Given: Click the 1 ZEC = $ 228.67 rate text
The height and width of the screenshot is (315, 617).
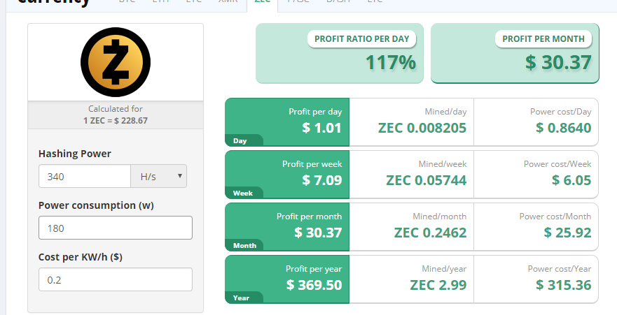Looking at the screenshot, I should click(116, 120).
